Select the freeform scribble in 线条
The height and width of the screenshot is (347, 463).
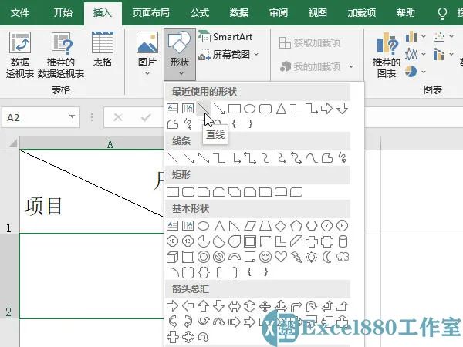click(342, 158)
